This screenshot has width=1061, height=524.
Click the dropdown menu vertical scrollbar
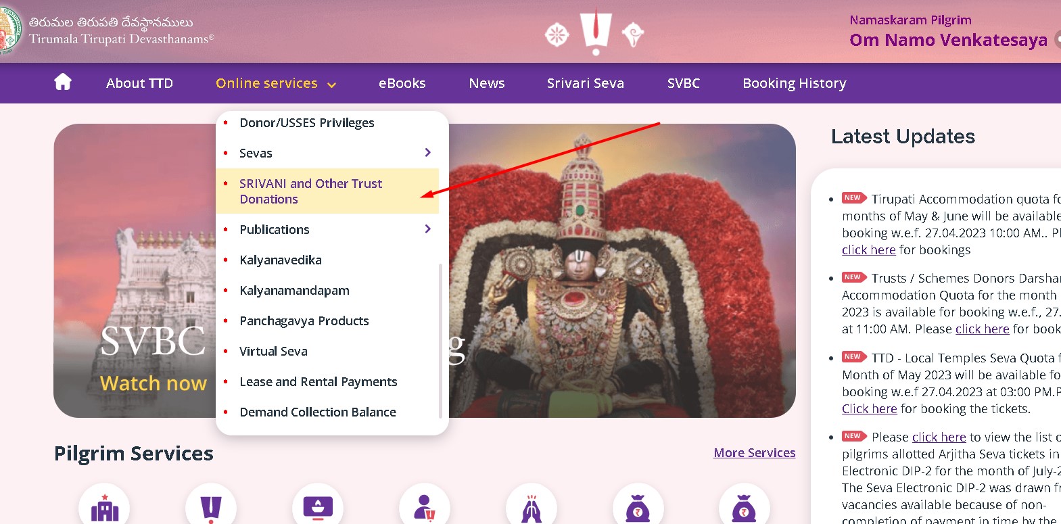[x=441, y=340]
